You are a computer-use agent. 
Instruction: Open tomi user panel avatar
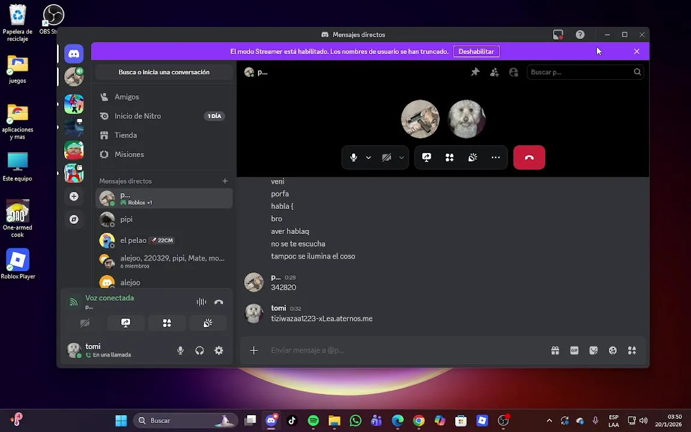pos(74,350)
